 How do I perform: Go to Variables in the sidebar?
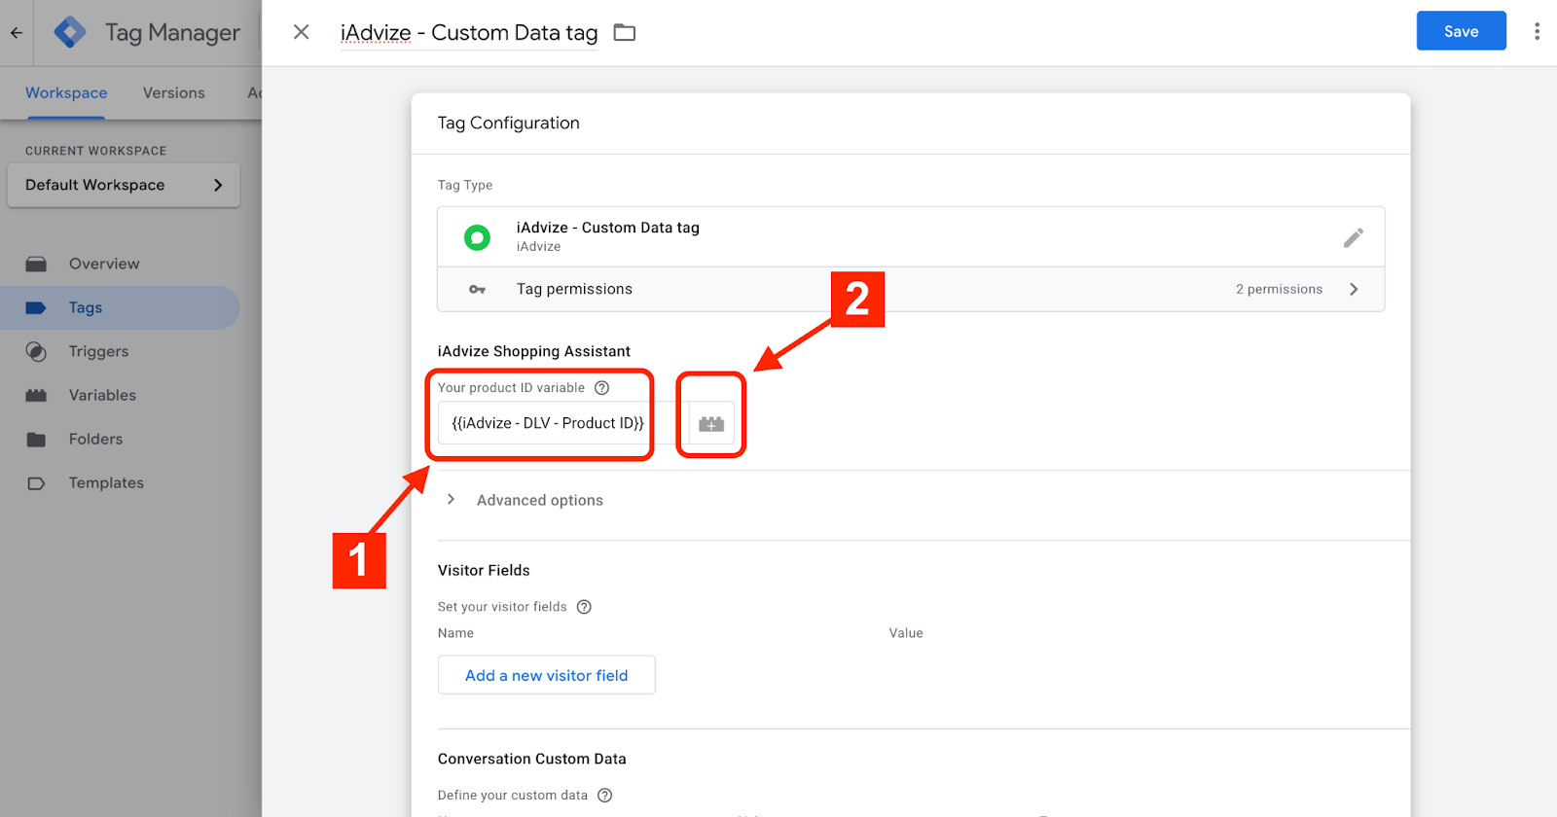pyautogui.click(x=102, y=395)
